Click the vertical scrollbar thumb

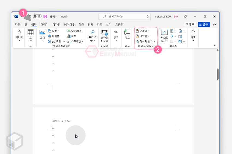[x=218, y=74]
